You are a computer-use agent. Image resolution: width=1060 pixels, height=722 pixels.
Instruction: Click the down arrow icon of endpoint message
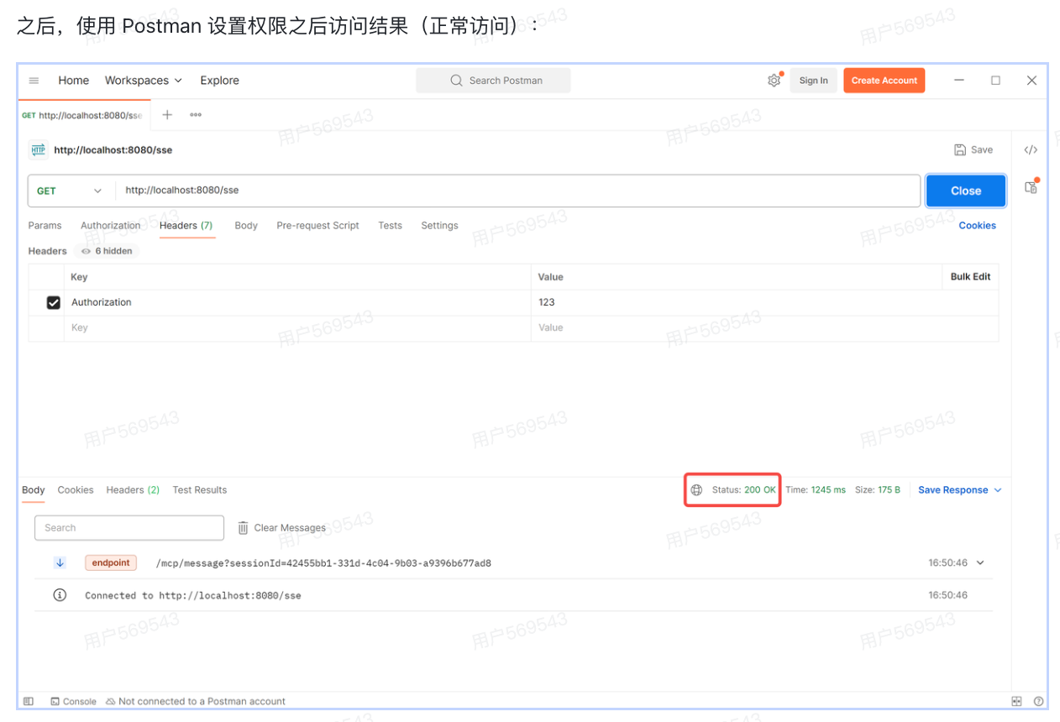point(60,563)
